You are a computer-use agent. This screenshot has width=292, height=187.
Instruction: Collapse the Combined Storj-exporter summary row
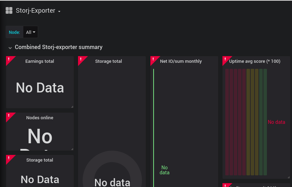[x=10, y=47]
